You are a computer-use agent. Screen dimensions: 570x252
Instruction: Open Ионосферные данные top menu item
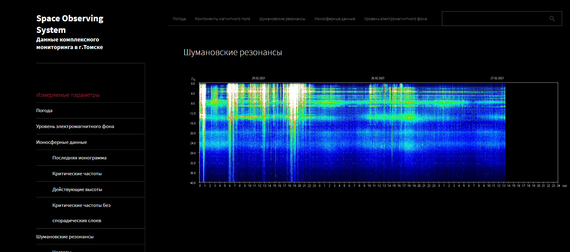pyautogui.click(x=335, y=19)
